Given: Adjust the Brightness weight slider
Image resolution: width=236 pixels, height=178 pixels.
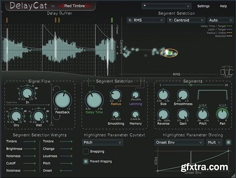Looking at the screenshot, I should [29, 149].
